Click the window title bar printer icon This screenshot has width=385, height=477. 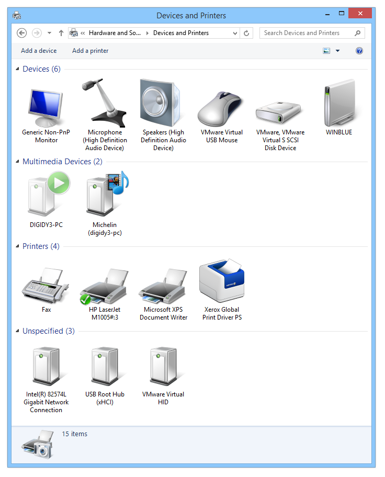[17, 15]
